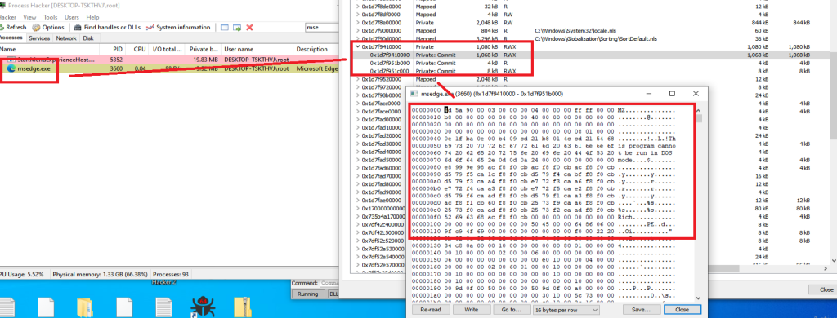The image size is (837, 318).
Task: Expand the 0x1d7f9720000 memory region
Action: point(357,86)
